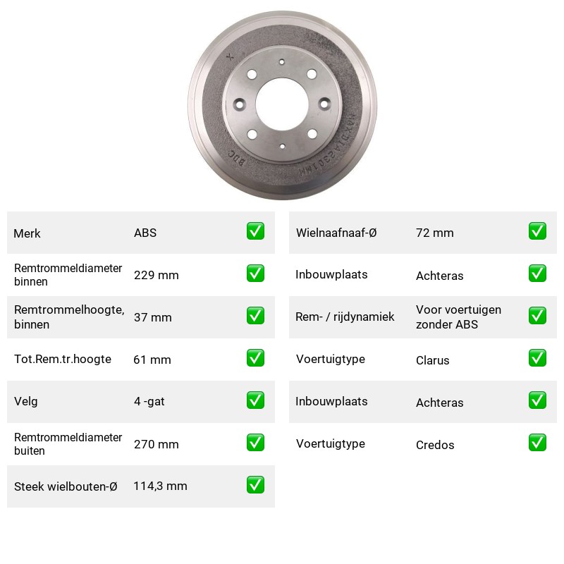Select the Merk label text
The height and width of the screenshot is (564, 564).
[27, 233]
